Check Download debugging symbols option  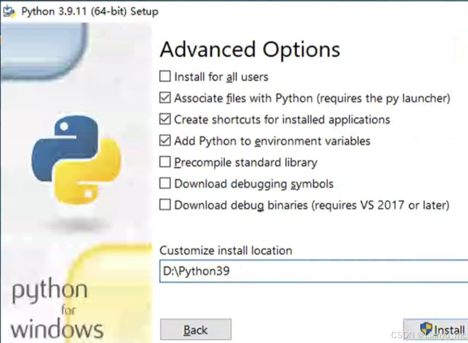click(x=165, y=183)
